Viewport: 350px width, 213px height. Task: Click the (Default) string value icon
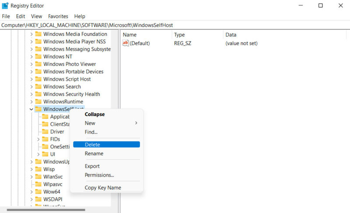126,43
